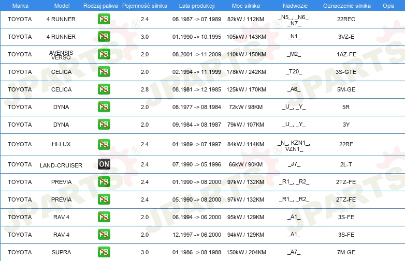This screenshot has height=261, width=405.
Task: Select the AVENSIS VERSO model cell
Action: click(x=61, y=55)
